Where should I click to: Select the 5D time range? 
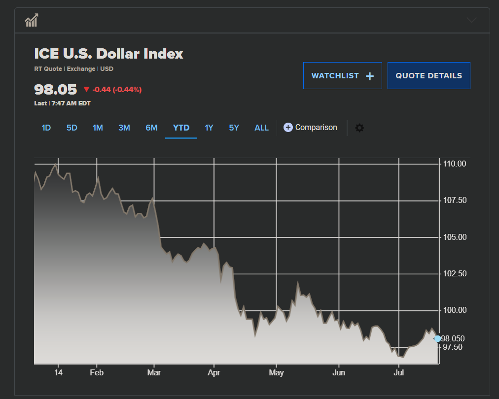pos(72,128)
